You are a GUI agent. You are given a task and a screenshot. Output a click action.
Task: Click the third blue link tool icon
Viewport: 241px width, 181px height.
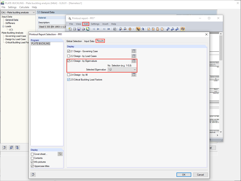pyautogui.click(x=177, y=29)
